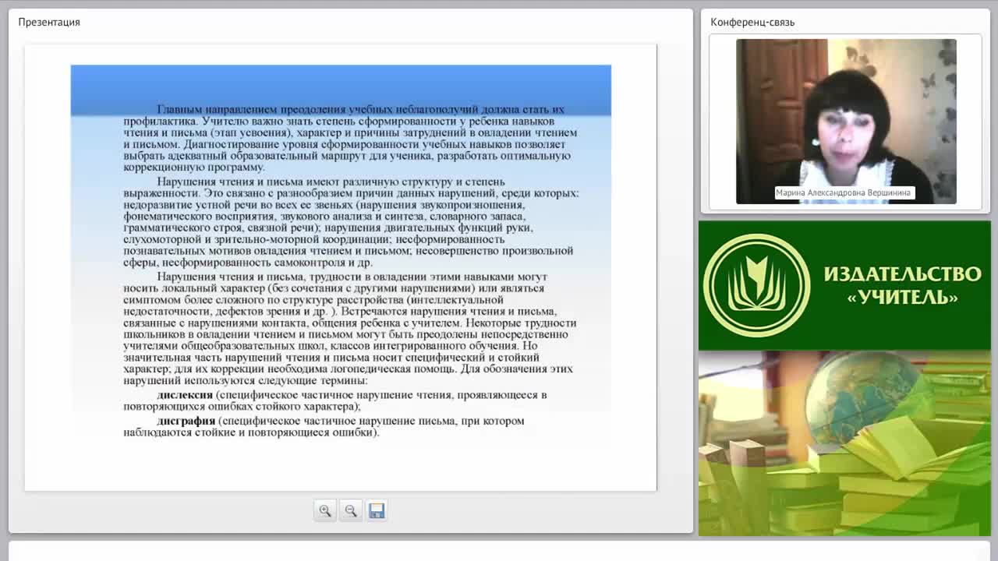The image size is (998, 561).
Task: Click the Издательство «Учитель» logo banner
Action: 844,285
